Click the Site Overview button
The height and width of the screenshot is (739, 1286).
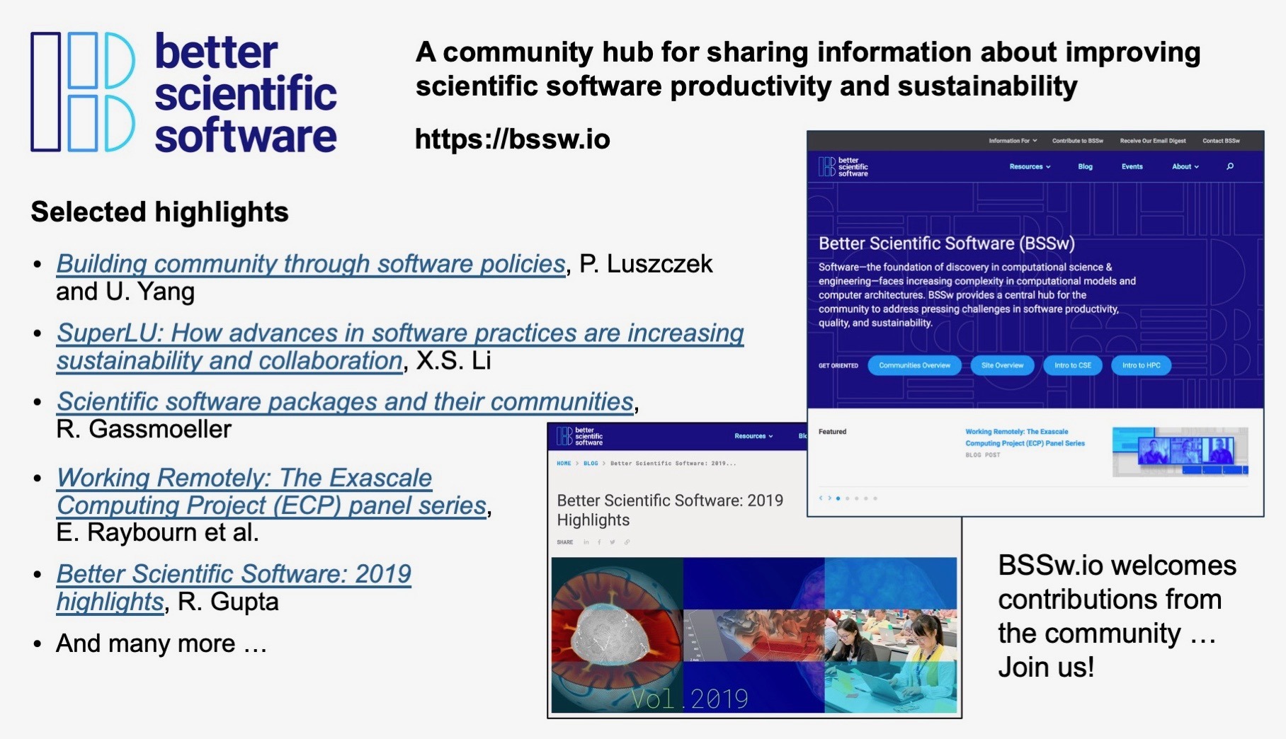(x=1002, y=366)
